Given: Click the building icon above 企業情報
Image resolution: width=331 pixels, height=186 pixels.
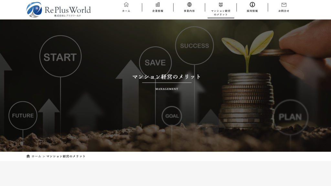Looking at the screenshot, I should (x=157, y=5).
